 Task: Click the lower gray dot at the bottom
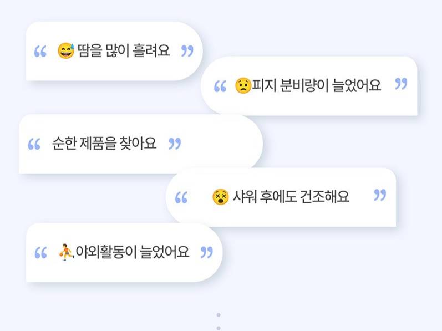point(219,327)
